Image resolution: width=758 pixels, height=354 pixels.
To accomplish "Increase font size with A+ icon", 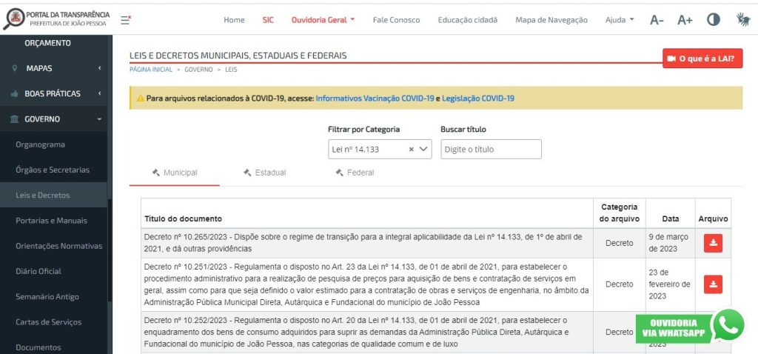I will click(x=685, y=20).
